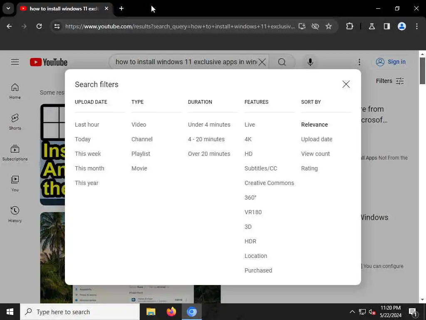This screenshot has height=320, width=426.
Task: Choose This week upload filter
Action: pyautogui.click(x=88, y=154)
